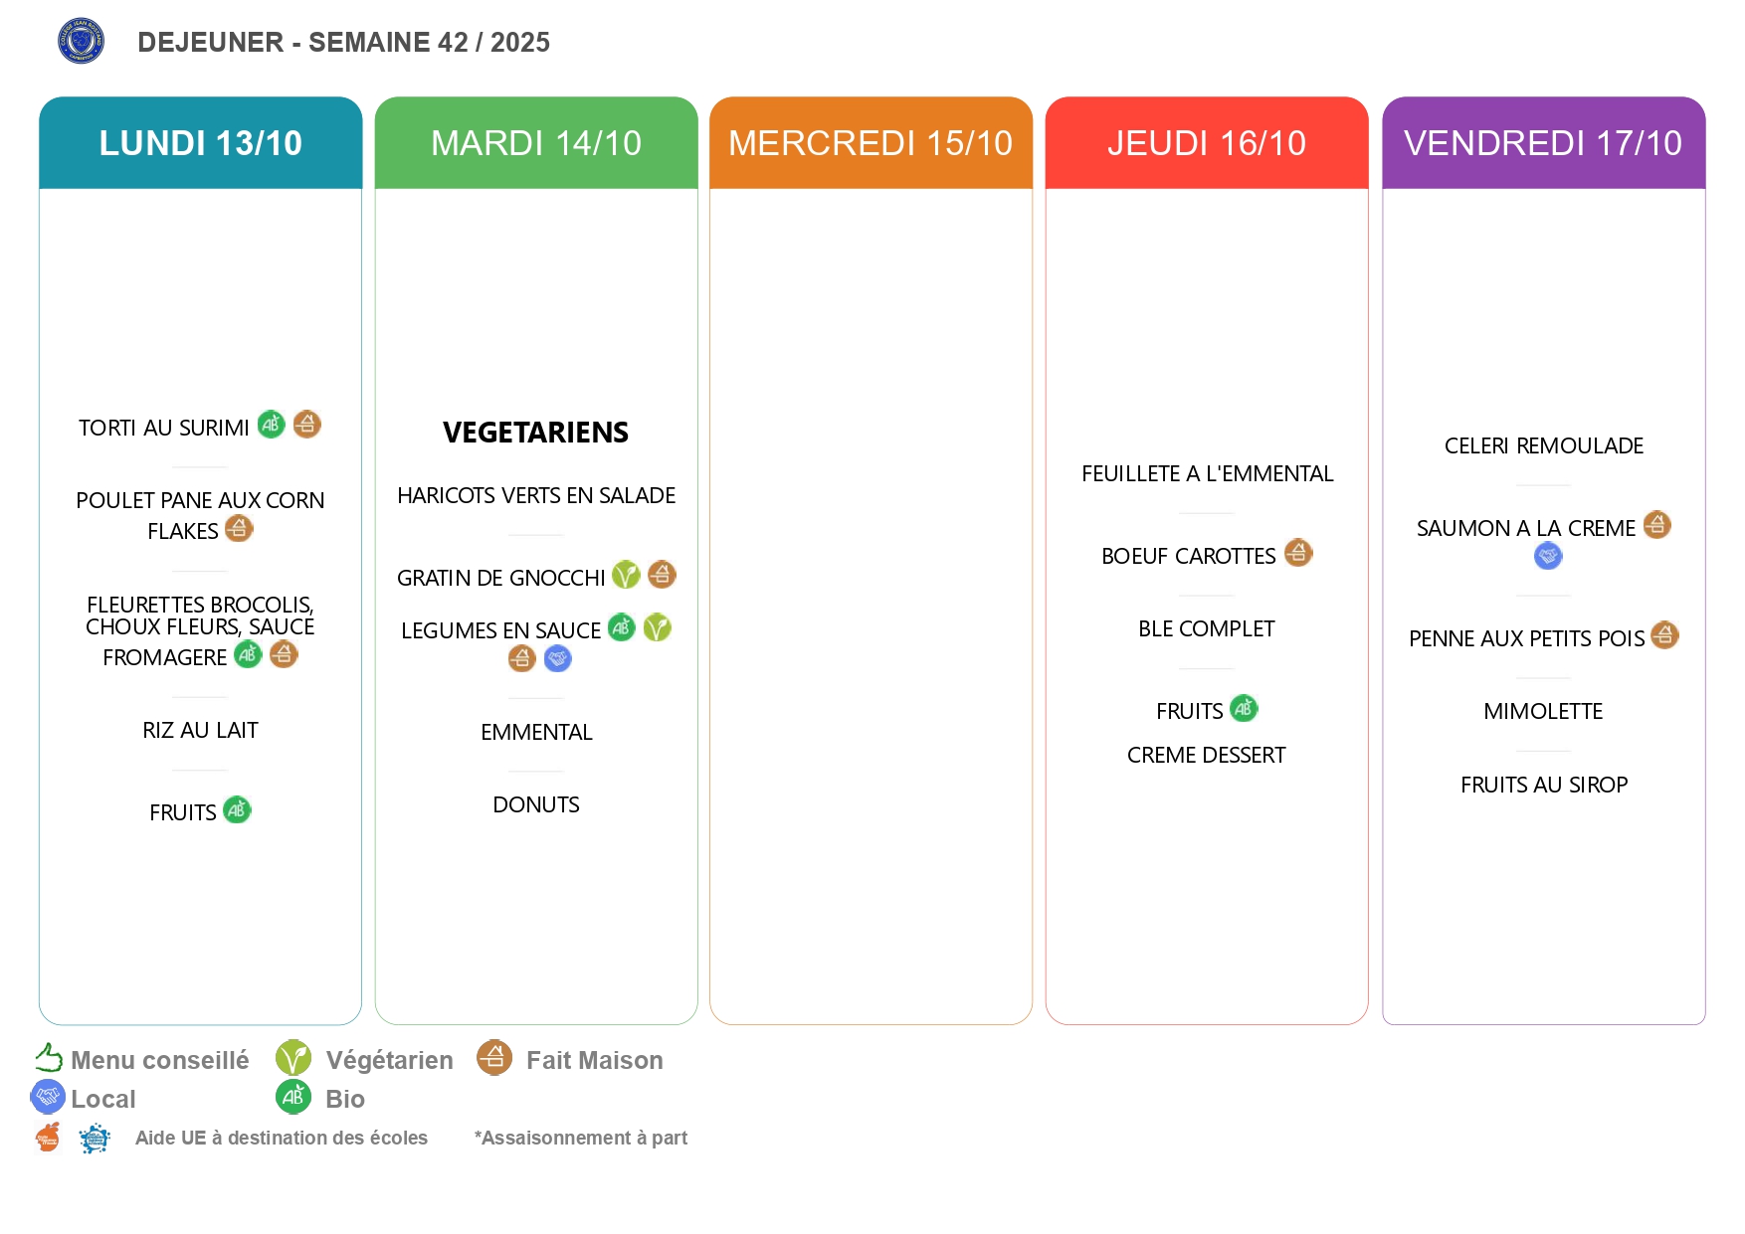Click the Bio legend icon
The width and height of the screenshot is (1745, 1234).
point(293,1097)
